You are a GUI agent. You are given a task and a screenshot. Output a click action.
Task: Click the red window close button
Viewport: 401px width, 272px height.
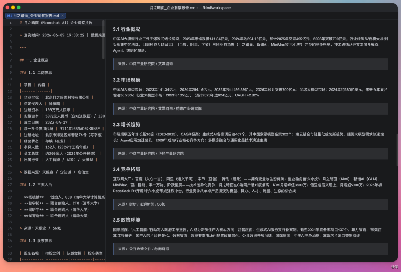(7, 7)
